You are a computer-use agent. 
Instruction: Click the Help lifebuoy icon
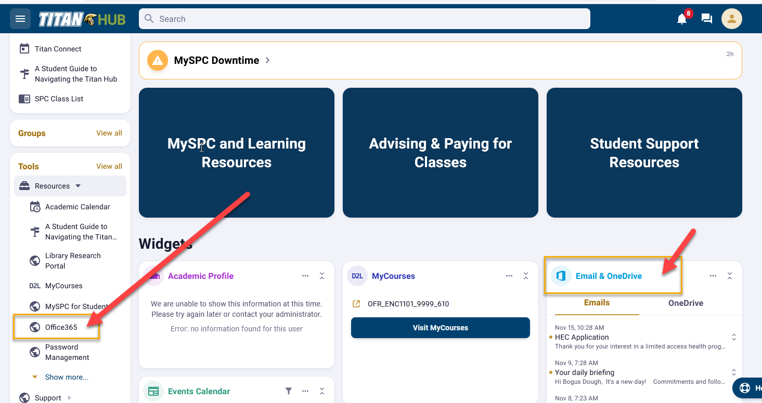pyautogui.click(x=746, y=387)
